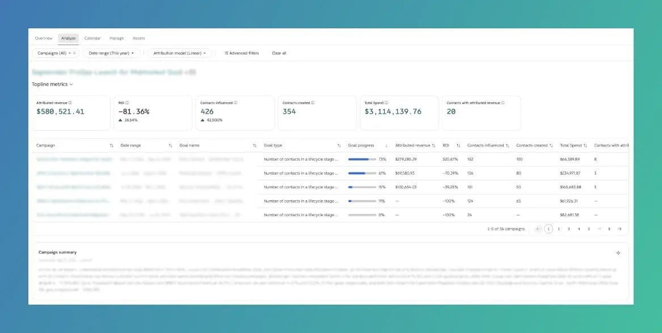The height and width of the screenshot is (333, 662).
Task: Open the Attribution model (Linear) dropdown
Action: coord(179,53)
